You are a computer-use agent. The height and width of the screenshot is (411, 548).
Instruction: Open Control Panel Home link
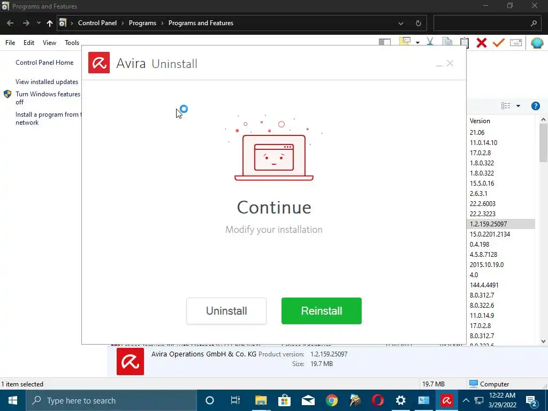click(x=44, y=63)
